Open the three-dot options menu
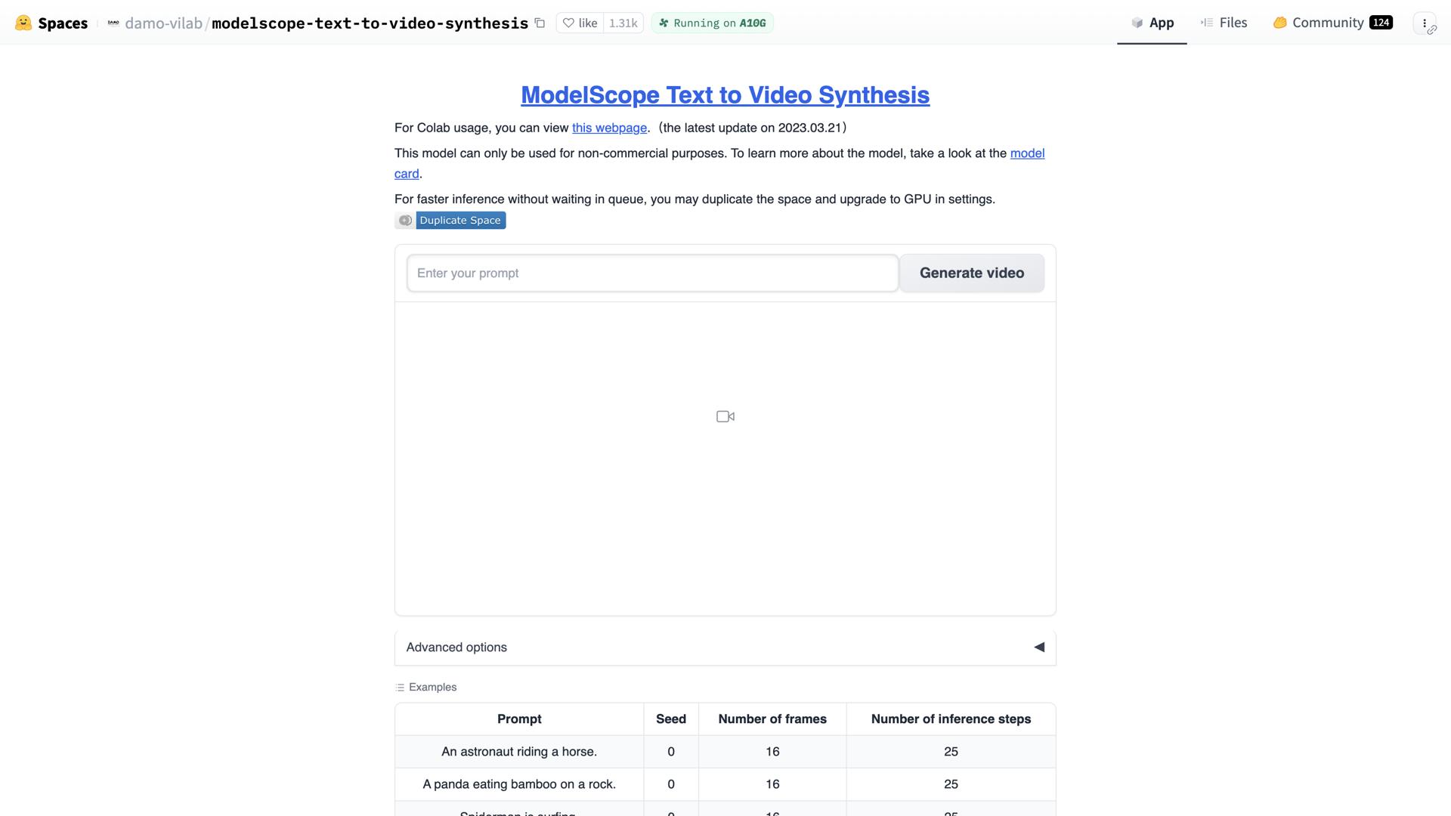The height and width of the screenshot is (816, 1451). click(x=1425, y=23)
